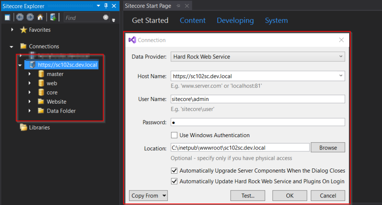Viewport: 382px width, 205px height.
Task: Click the leftmost toolbar icon in Sitecore Explorer
Action: [x=7, y=18]
